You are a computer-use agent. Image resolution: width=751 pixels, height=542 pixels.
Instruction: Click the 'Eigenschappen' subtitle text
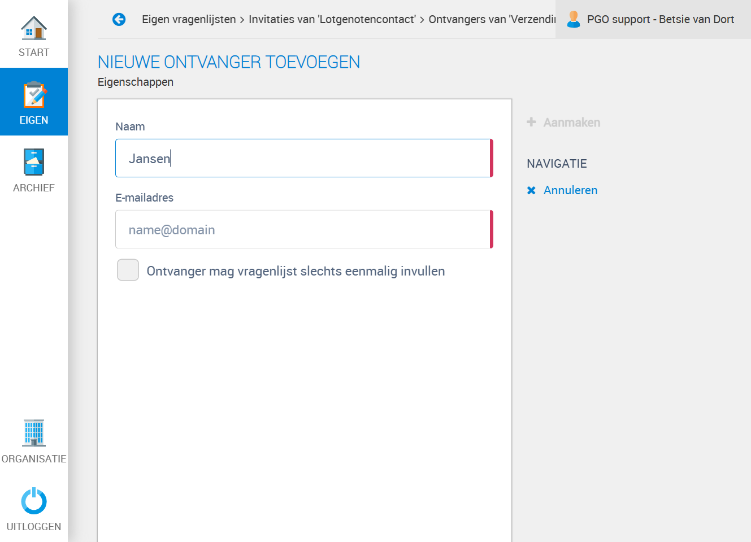click(136, 82)
